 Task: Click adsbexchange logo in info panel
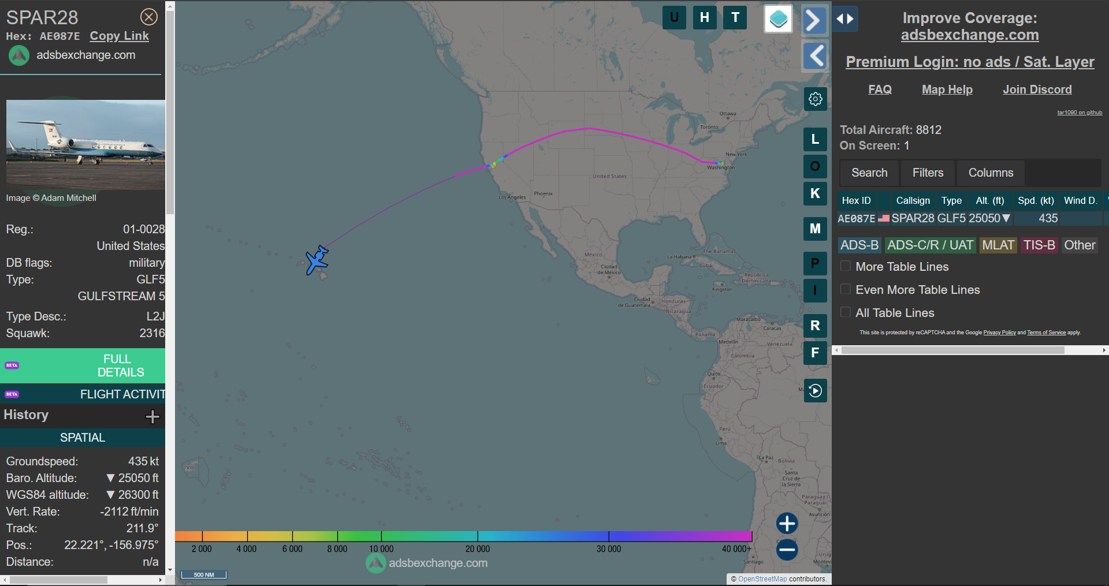click(x=19, y=55)
